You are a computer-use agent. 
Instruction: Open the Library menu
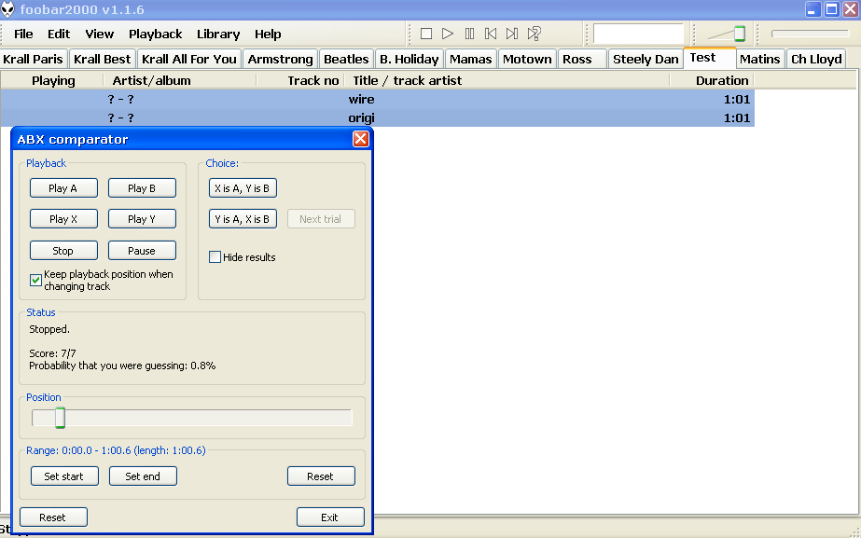pos(218,34)
